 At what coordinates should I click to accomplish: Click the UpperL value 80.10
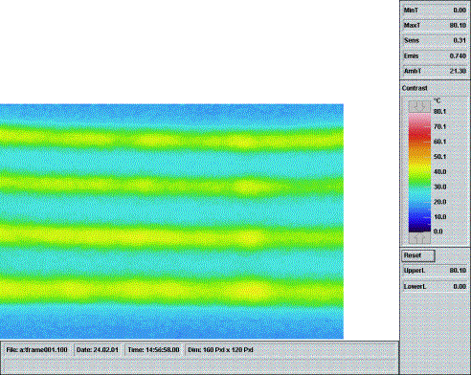458,271
